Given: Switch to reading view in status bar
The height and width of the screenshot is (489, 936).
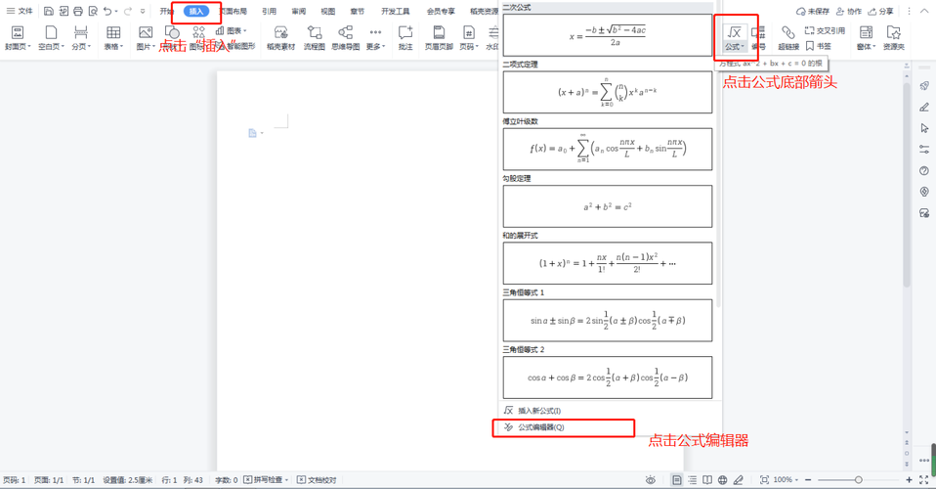Looking at the screenshot, I should pyautogui.click(x=707, y=479).
